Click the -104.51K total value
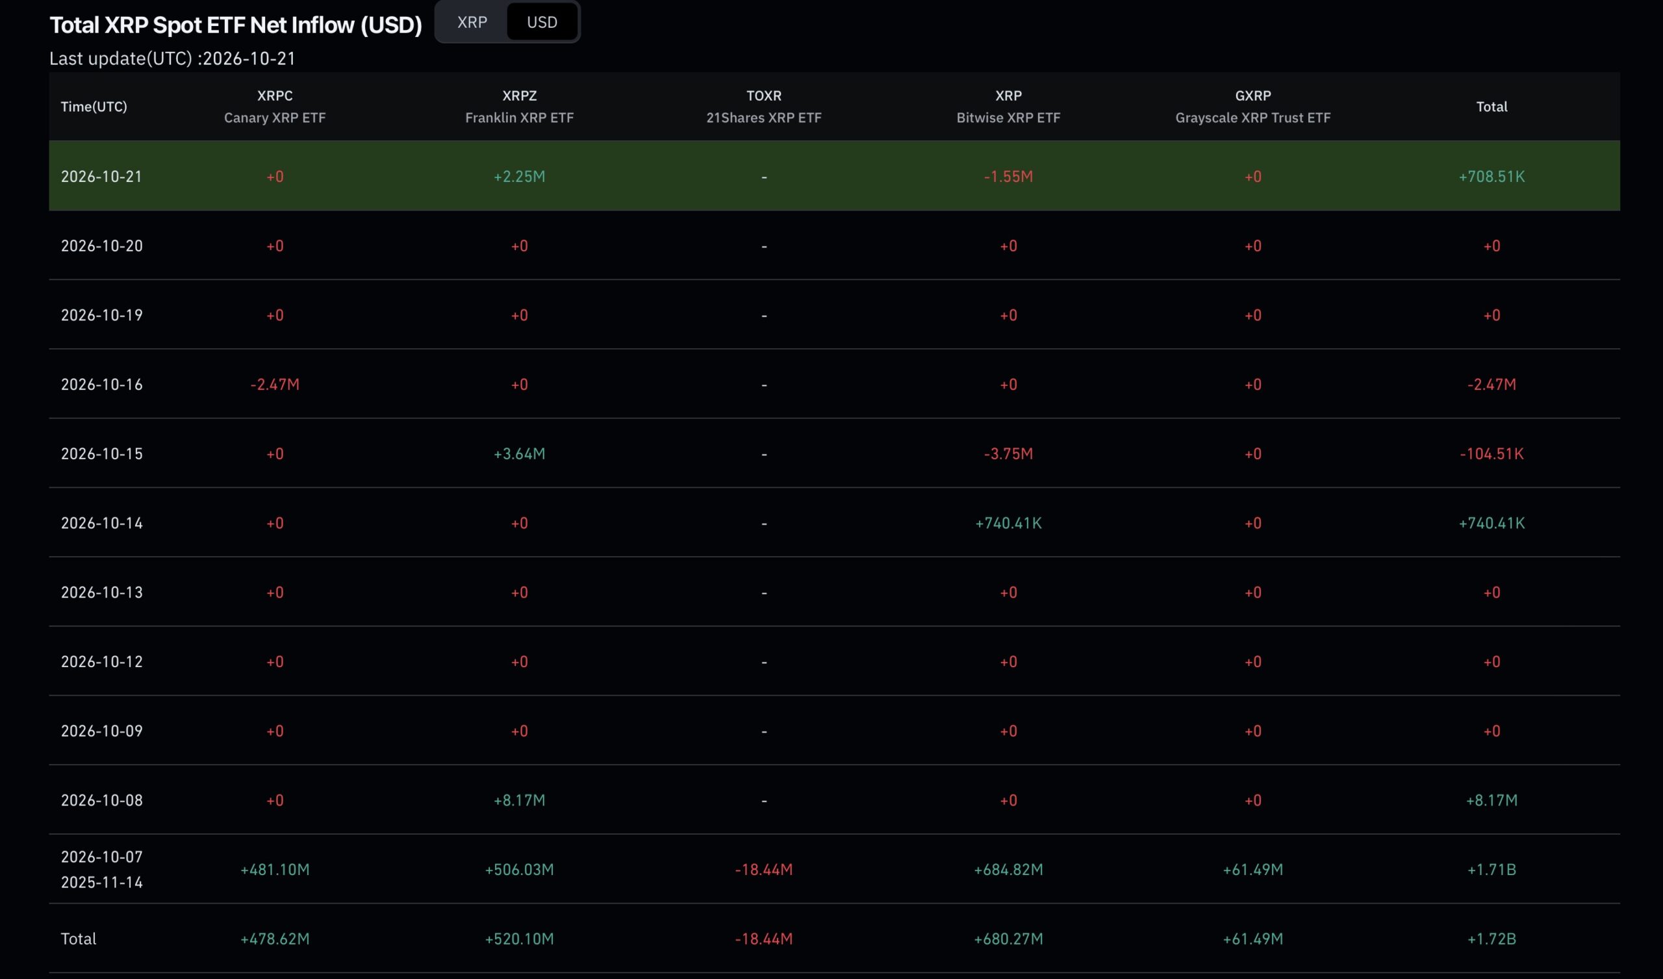Viewport: 1663px width, 979px height. coord(1492,454)
